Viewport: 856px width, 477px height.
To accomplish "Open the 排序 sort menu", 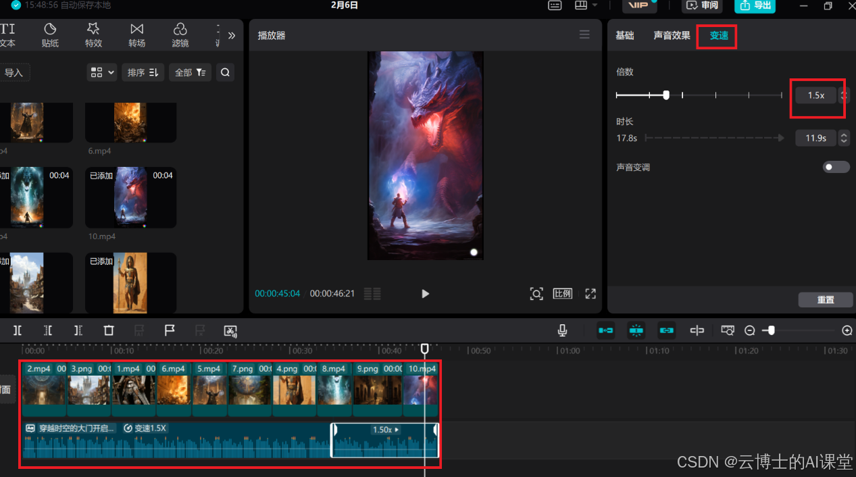I will click(x=143, y=72).
